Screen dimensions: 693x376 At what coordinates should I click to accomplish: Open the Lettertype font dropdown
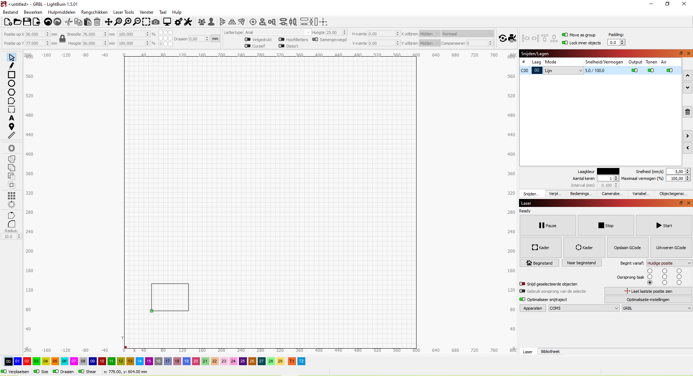coord(277,32)
